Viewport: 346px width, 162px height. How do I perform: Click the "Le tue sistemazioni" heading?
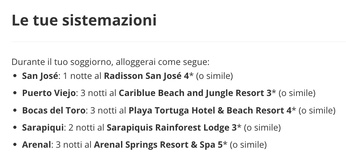(x=84, y=20)
